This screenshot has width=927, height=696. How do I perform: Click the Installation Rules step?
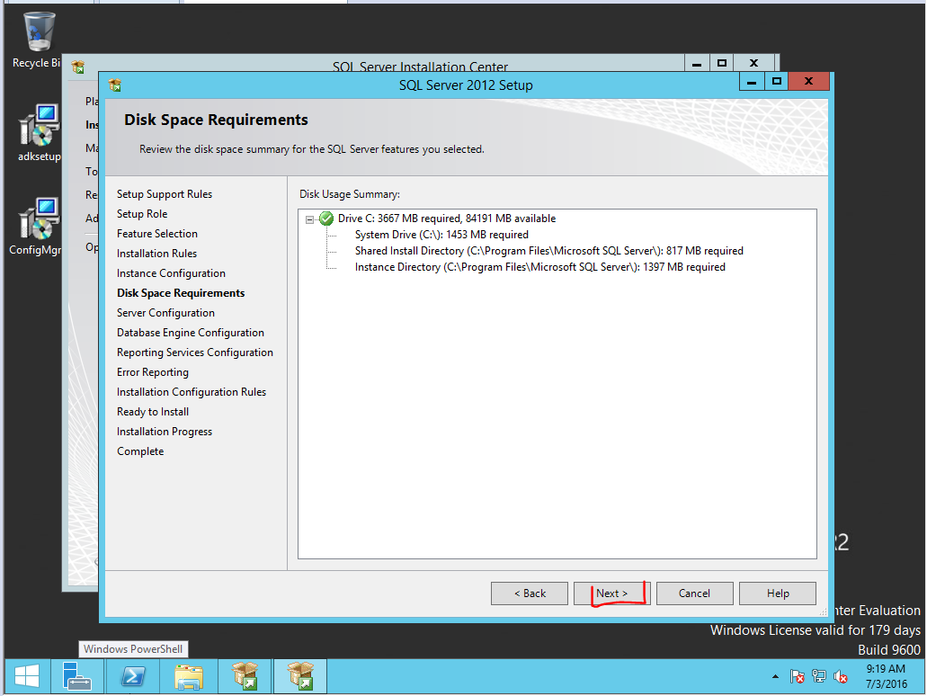pyautogui.click(x=156, y=254)
